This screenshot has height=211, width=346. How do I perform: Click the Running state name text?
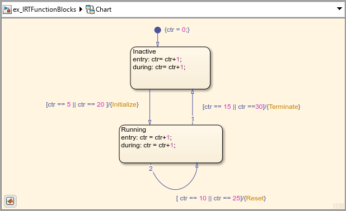pyautogui.click(x=133, y=130)
